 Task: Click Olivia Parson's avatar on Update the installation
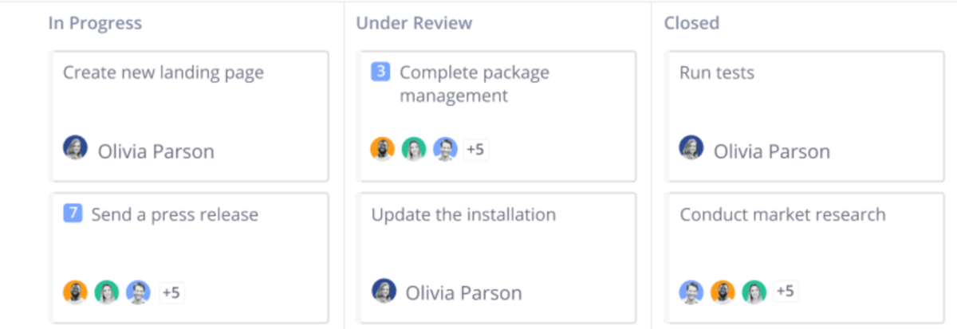point(384,291)
